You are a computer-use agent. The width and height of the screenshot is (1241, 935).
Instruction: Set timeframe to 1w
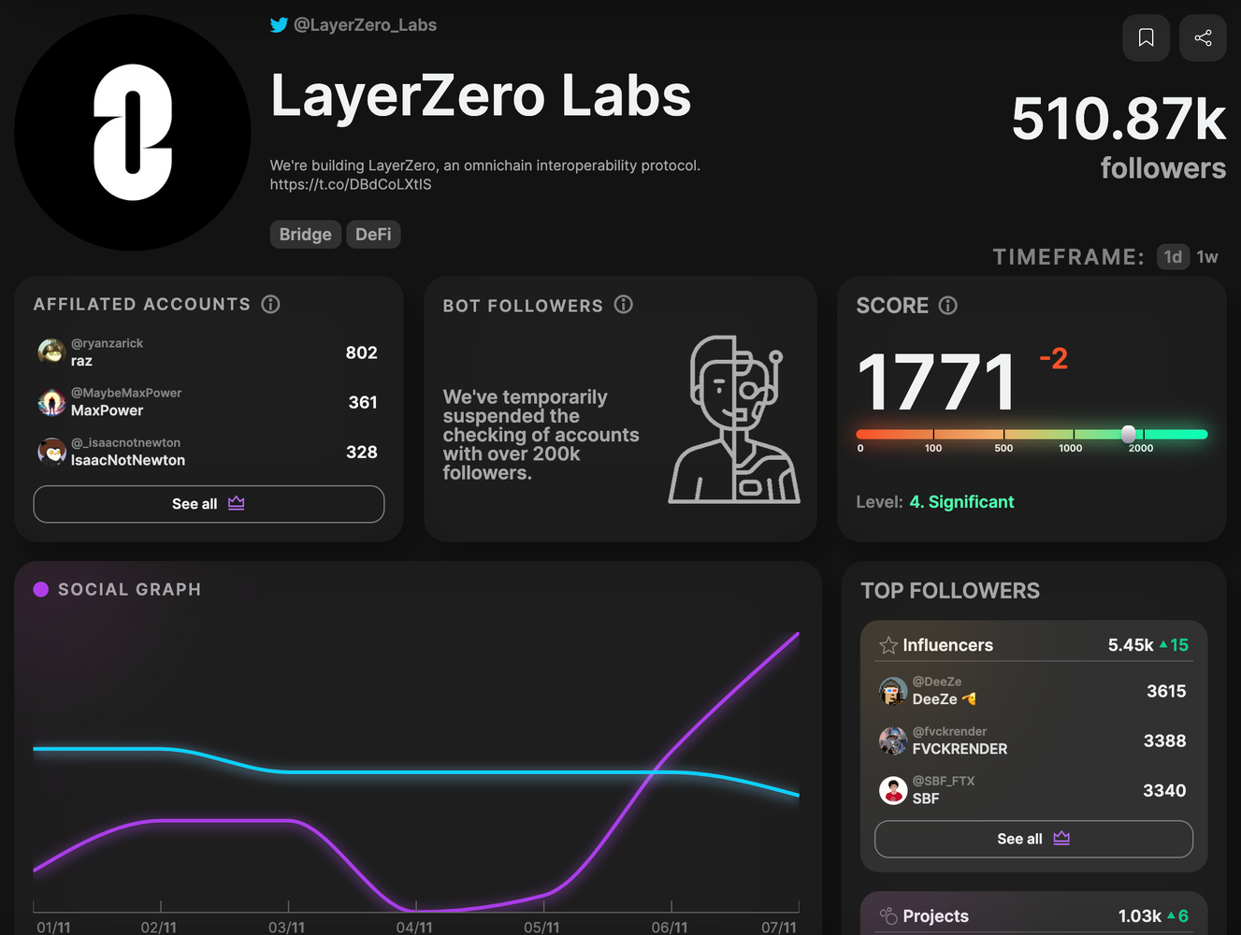1207,257
